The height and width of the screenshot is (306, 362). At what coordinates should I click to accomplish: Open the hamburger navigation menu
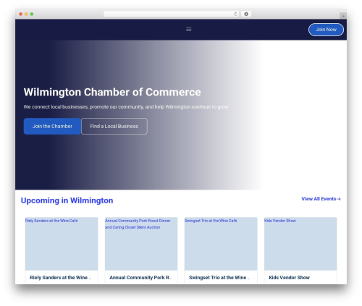(188, 29)
